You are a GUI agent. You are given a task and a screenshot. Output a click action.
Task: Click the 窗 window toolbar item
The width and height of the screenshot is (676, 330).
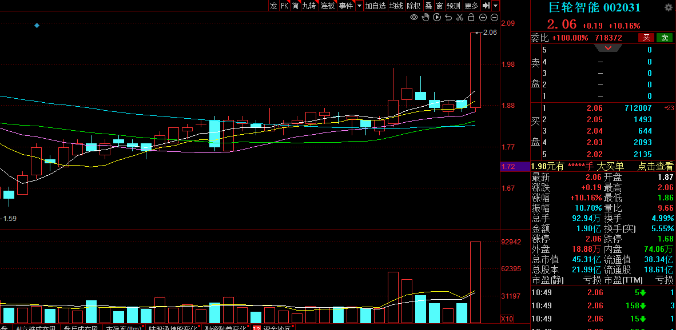click(439, 6)
